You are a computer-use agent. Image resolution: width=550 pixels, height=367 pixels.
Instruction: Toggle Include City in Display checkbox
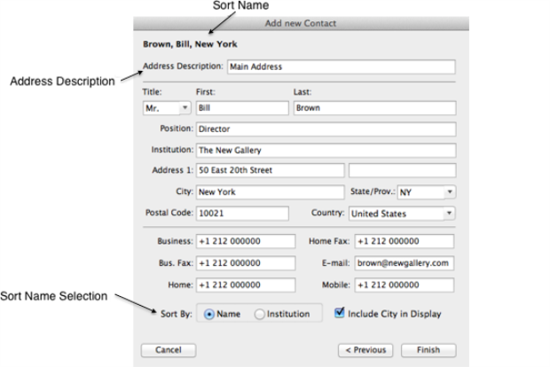(x=339, y=313)
